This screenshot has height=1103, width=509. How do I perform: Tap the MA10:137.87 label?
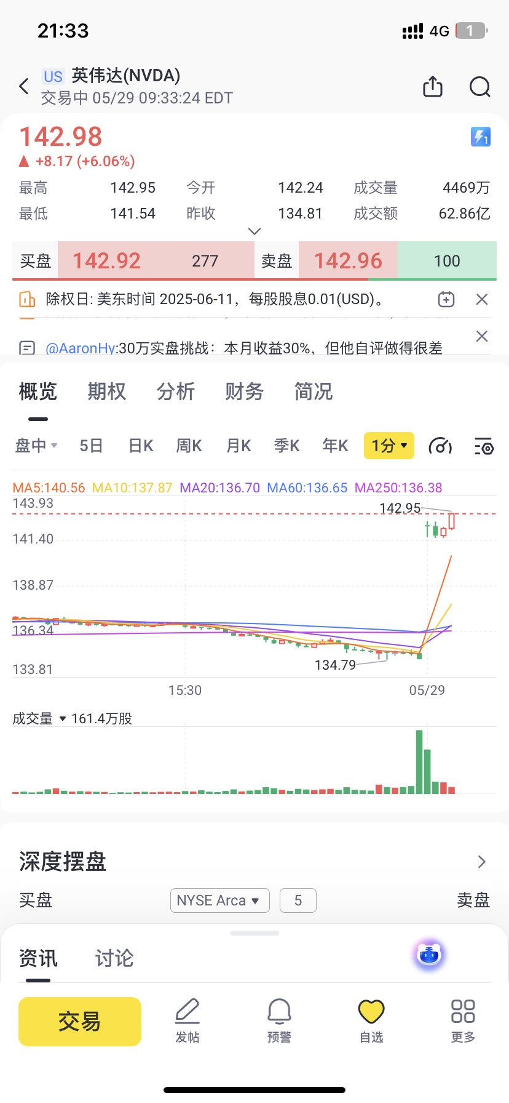132,488
